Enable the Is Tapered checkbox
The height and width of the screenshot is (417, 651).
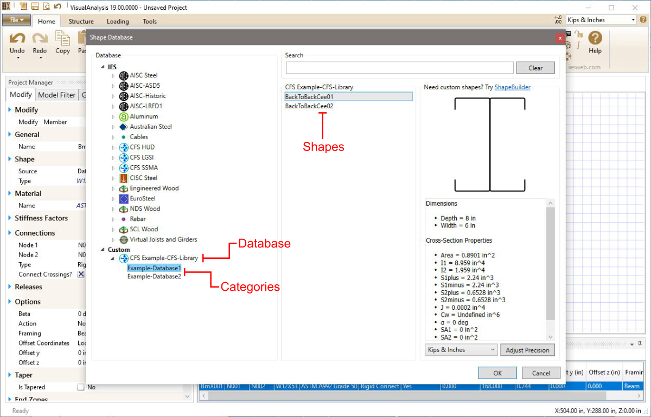point(81,387)
